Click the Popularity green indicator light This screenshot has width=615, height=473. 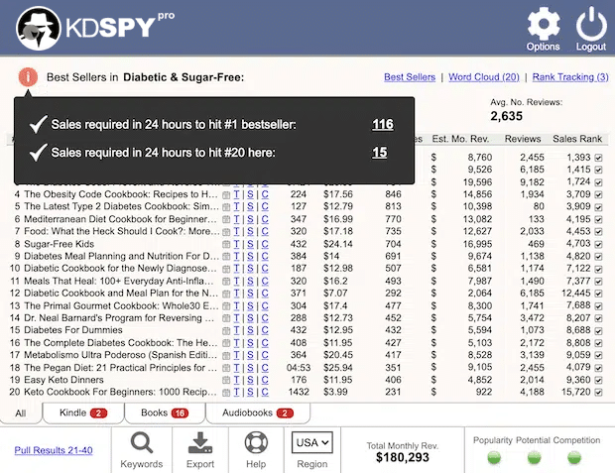pyautogui.click(x=494, y=457)
